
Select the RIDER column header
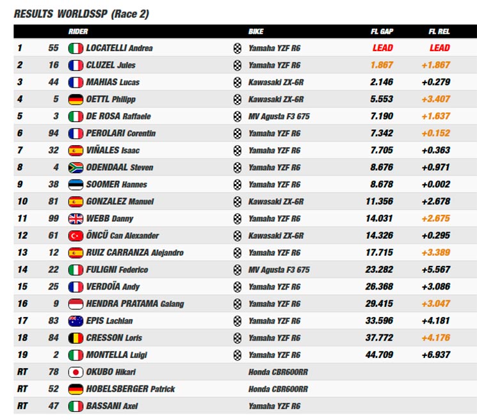coord(78,31)
